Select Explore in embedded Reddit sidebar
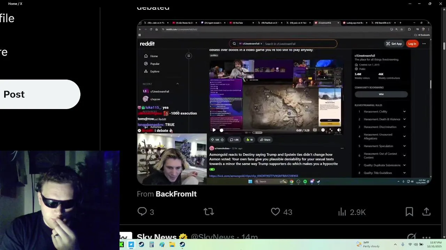This screenshot has height=250, width=446. pyautogui.click(x=152, y=71)
